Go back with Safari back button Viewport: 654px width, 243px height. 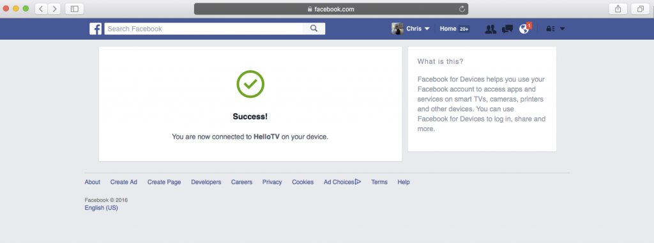[x=41, y=9]
